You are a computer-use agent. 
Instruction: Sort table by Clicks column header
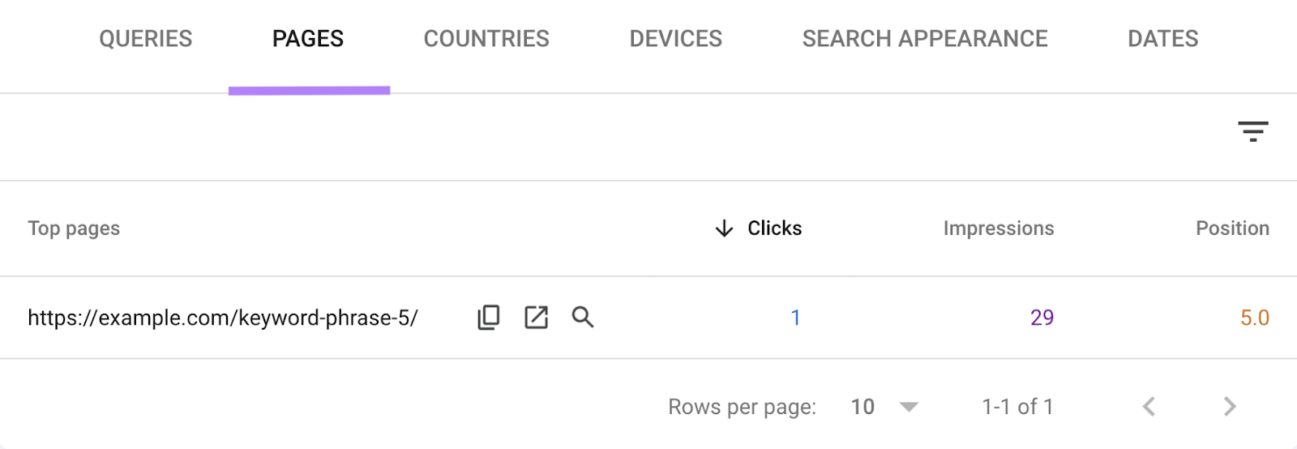click(x=774, y=229)
